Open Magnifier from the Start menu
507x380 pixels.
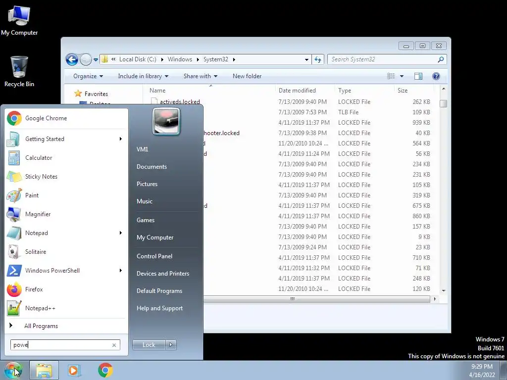click(x=66, y=214)
